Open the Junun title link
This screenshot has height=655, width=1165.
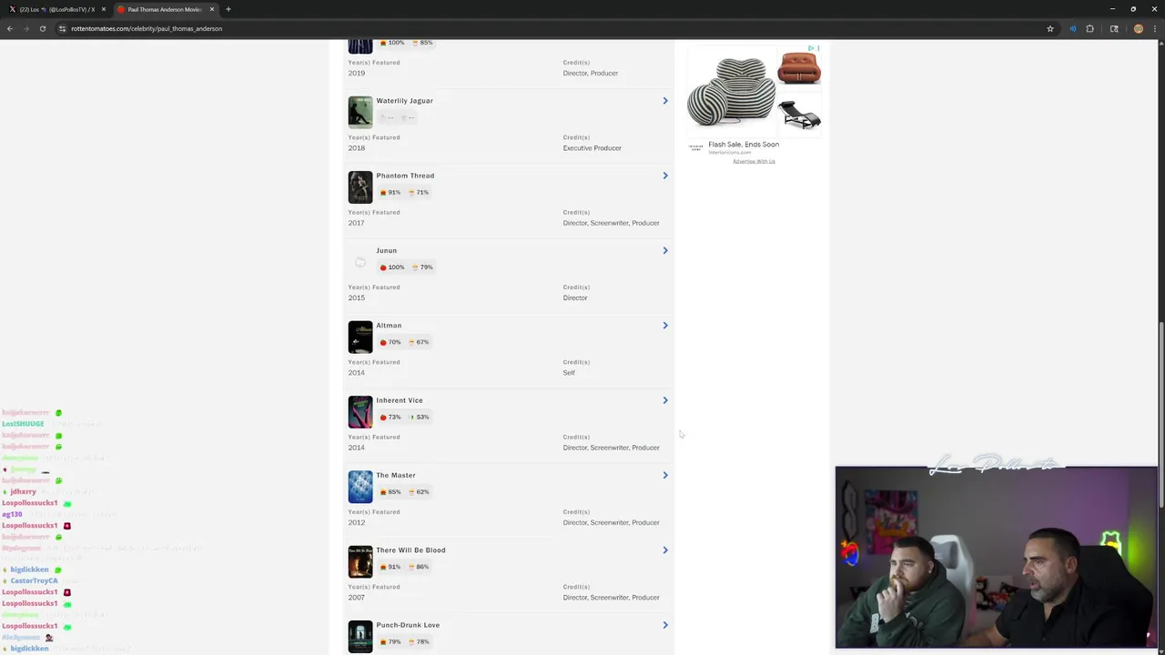[386, 250]
